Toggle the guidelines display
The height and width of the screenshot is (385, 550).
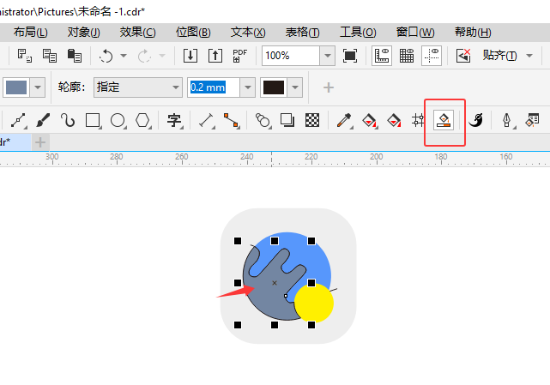432,56
